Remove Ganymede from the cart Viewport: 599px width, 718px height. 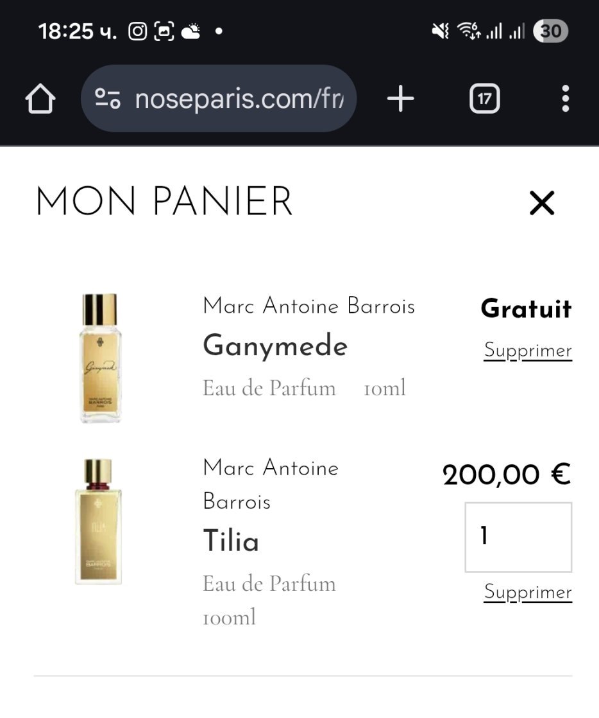pos(527,351)
